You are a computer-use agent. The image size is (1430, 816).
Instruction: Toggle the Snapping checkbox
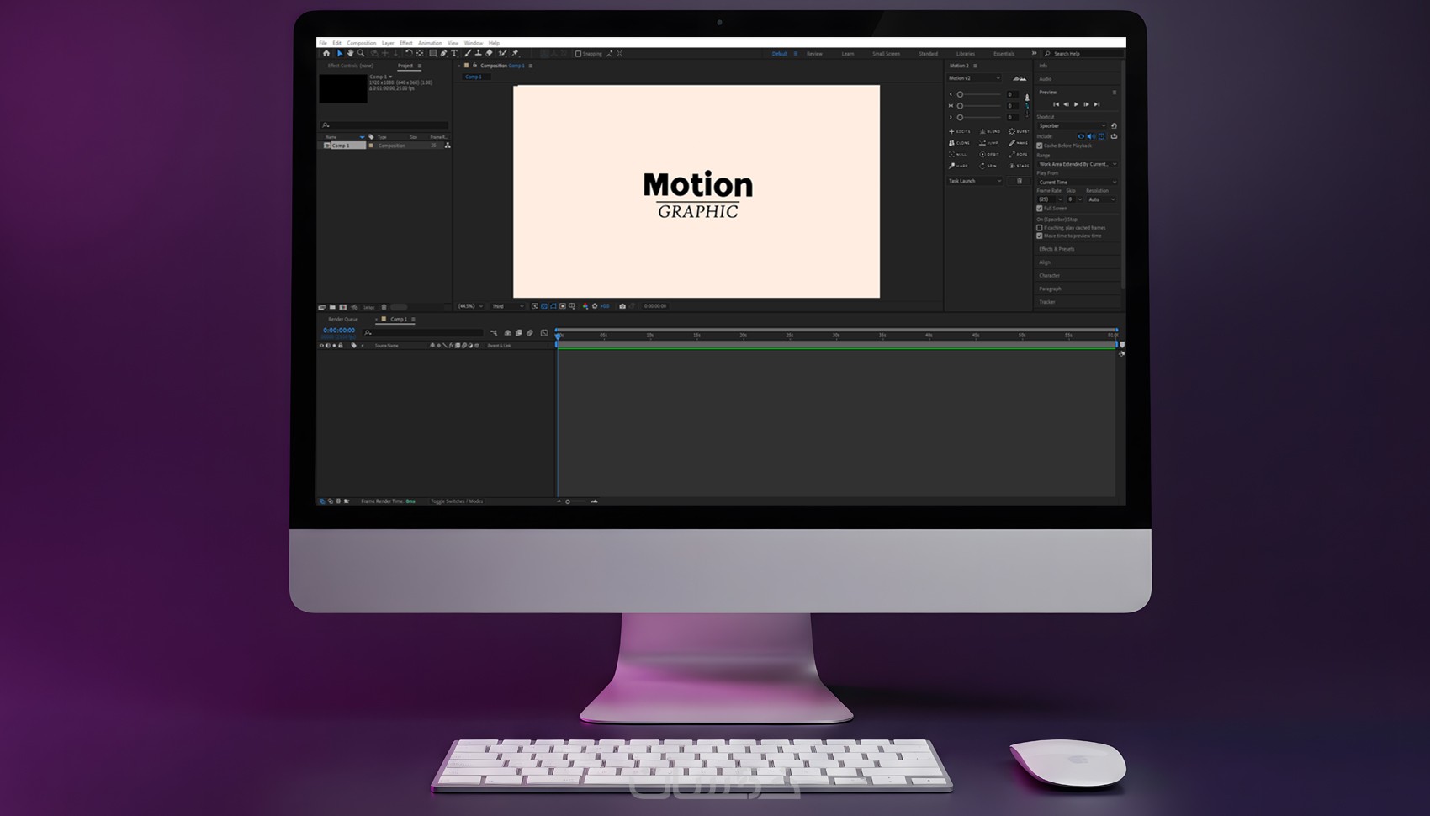coord(578,54)
